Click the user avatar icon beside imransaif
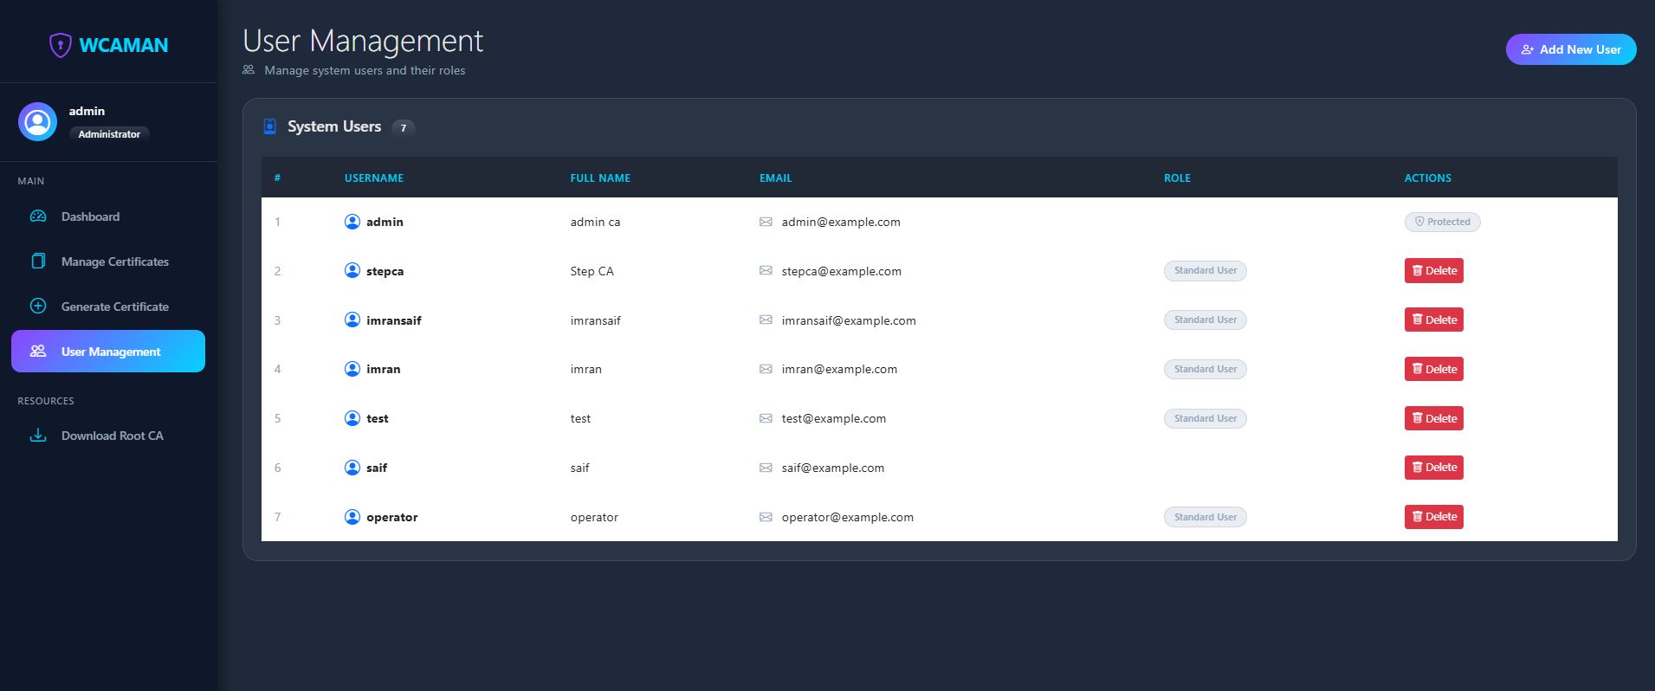The height and width of the screenshot is (691, 1655). (x=352, y=320)
